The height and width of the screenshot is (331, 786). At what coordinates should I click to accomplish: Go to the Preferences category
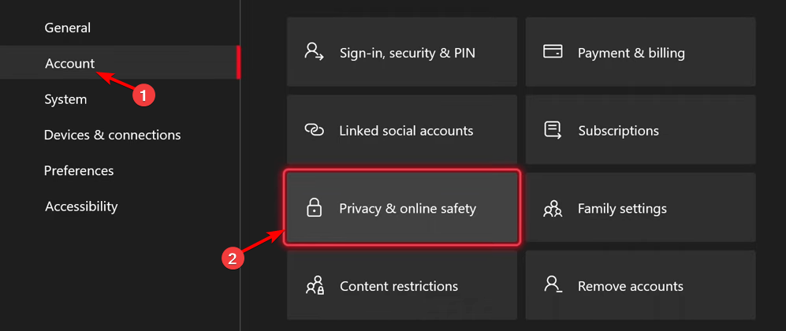pyautogui.click(x=79, y=170)
